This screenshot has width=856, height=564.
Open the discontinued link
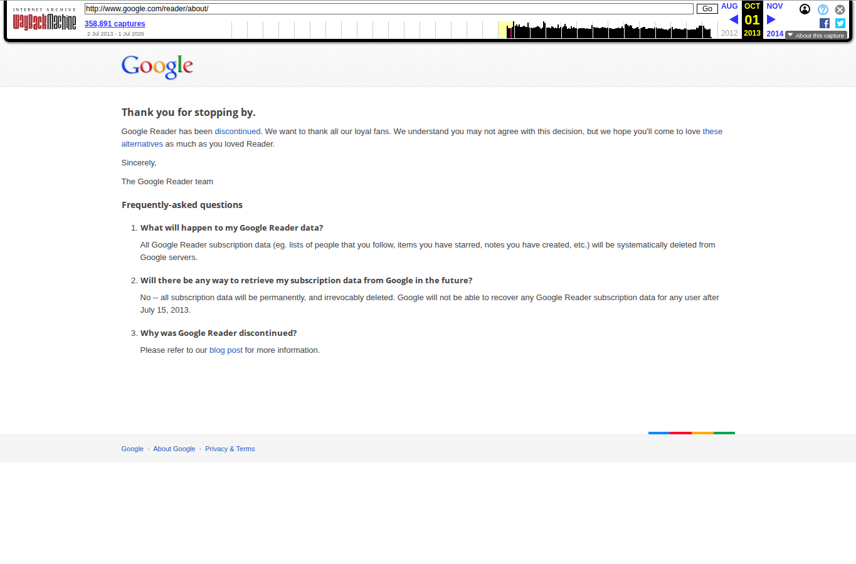point(238,132)
